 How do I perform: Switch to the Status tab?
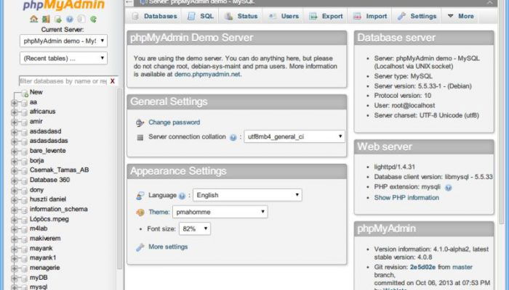click(241, 16)
